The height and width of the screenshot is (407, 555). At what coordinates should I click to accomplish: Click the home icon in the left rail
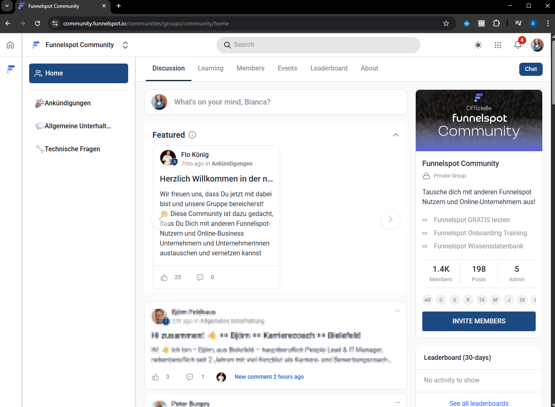point(10,45)
